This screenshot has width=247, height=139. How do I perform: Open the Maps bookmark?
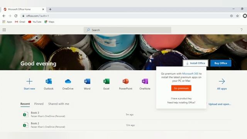pos(49,22)
